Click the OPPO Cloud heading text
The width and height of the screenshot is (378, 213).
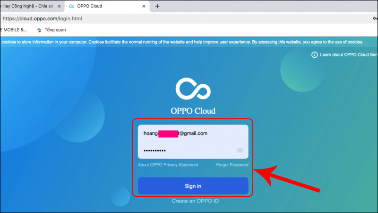pyautogui.click(x=193, y=111)
